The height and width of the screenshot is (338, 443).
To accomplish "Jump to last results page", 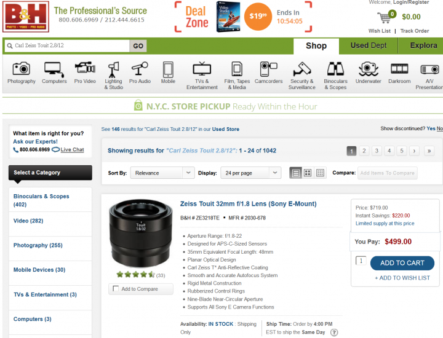I will 429,151.
